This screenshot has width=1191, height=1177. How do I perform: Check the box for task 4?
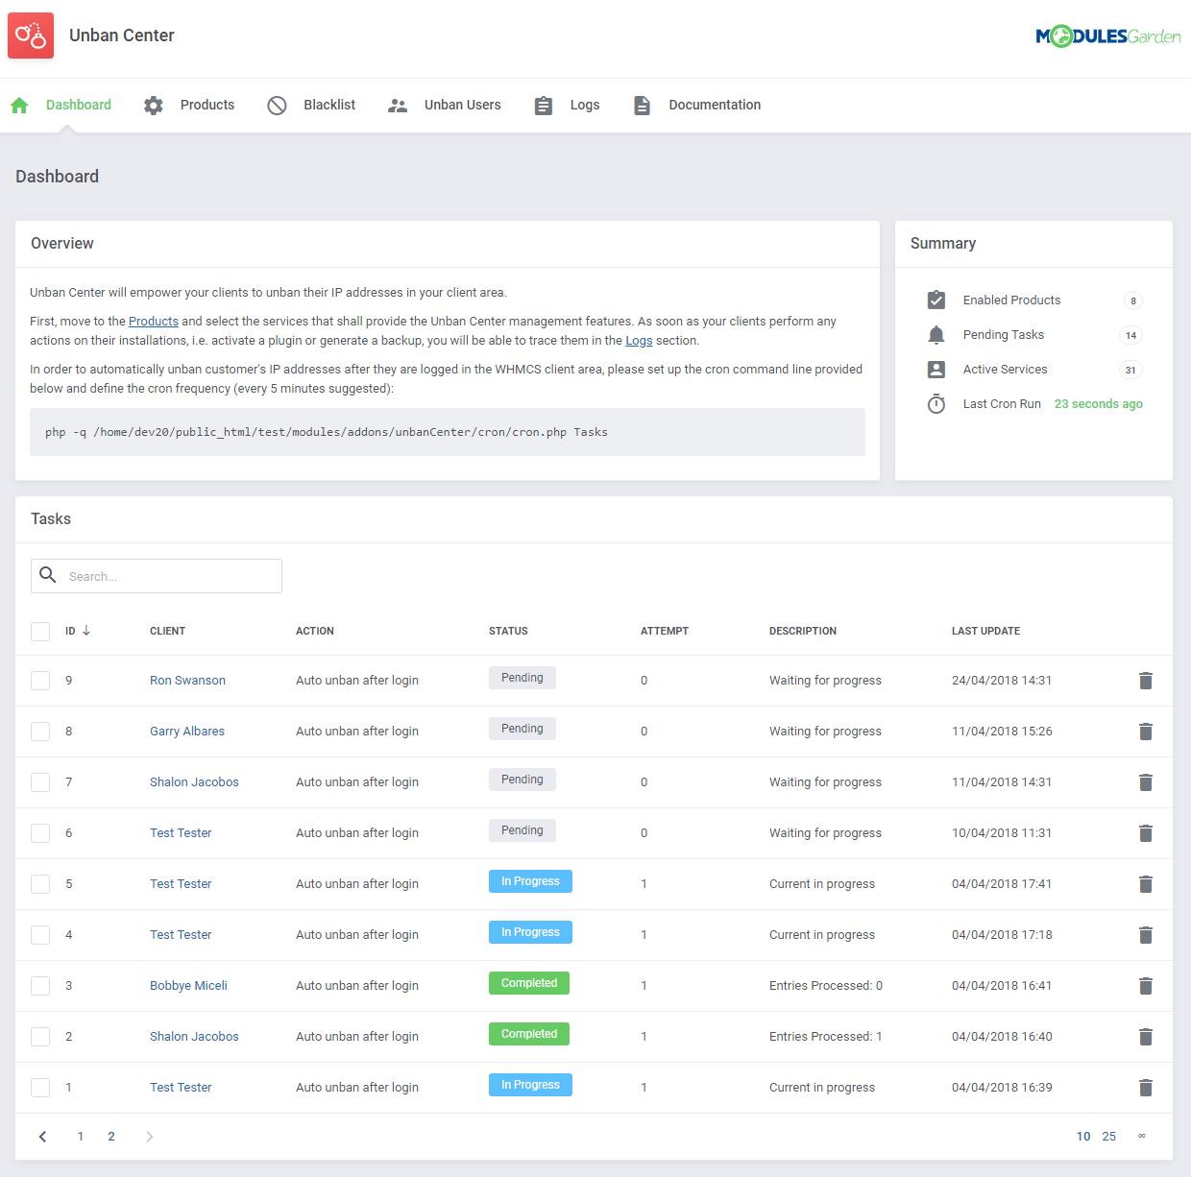click(x=40, y=935)
